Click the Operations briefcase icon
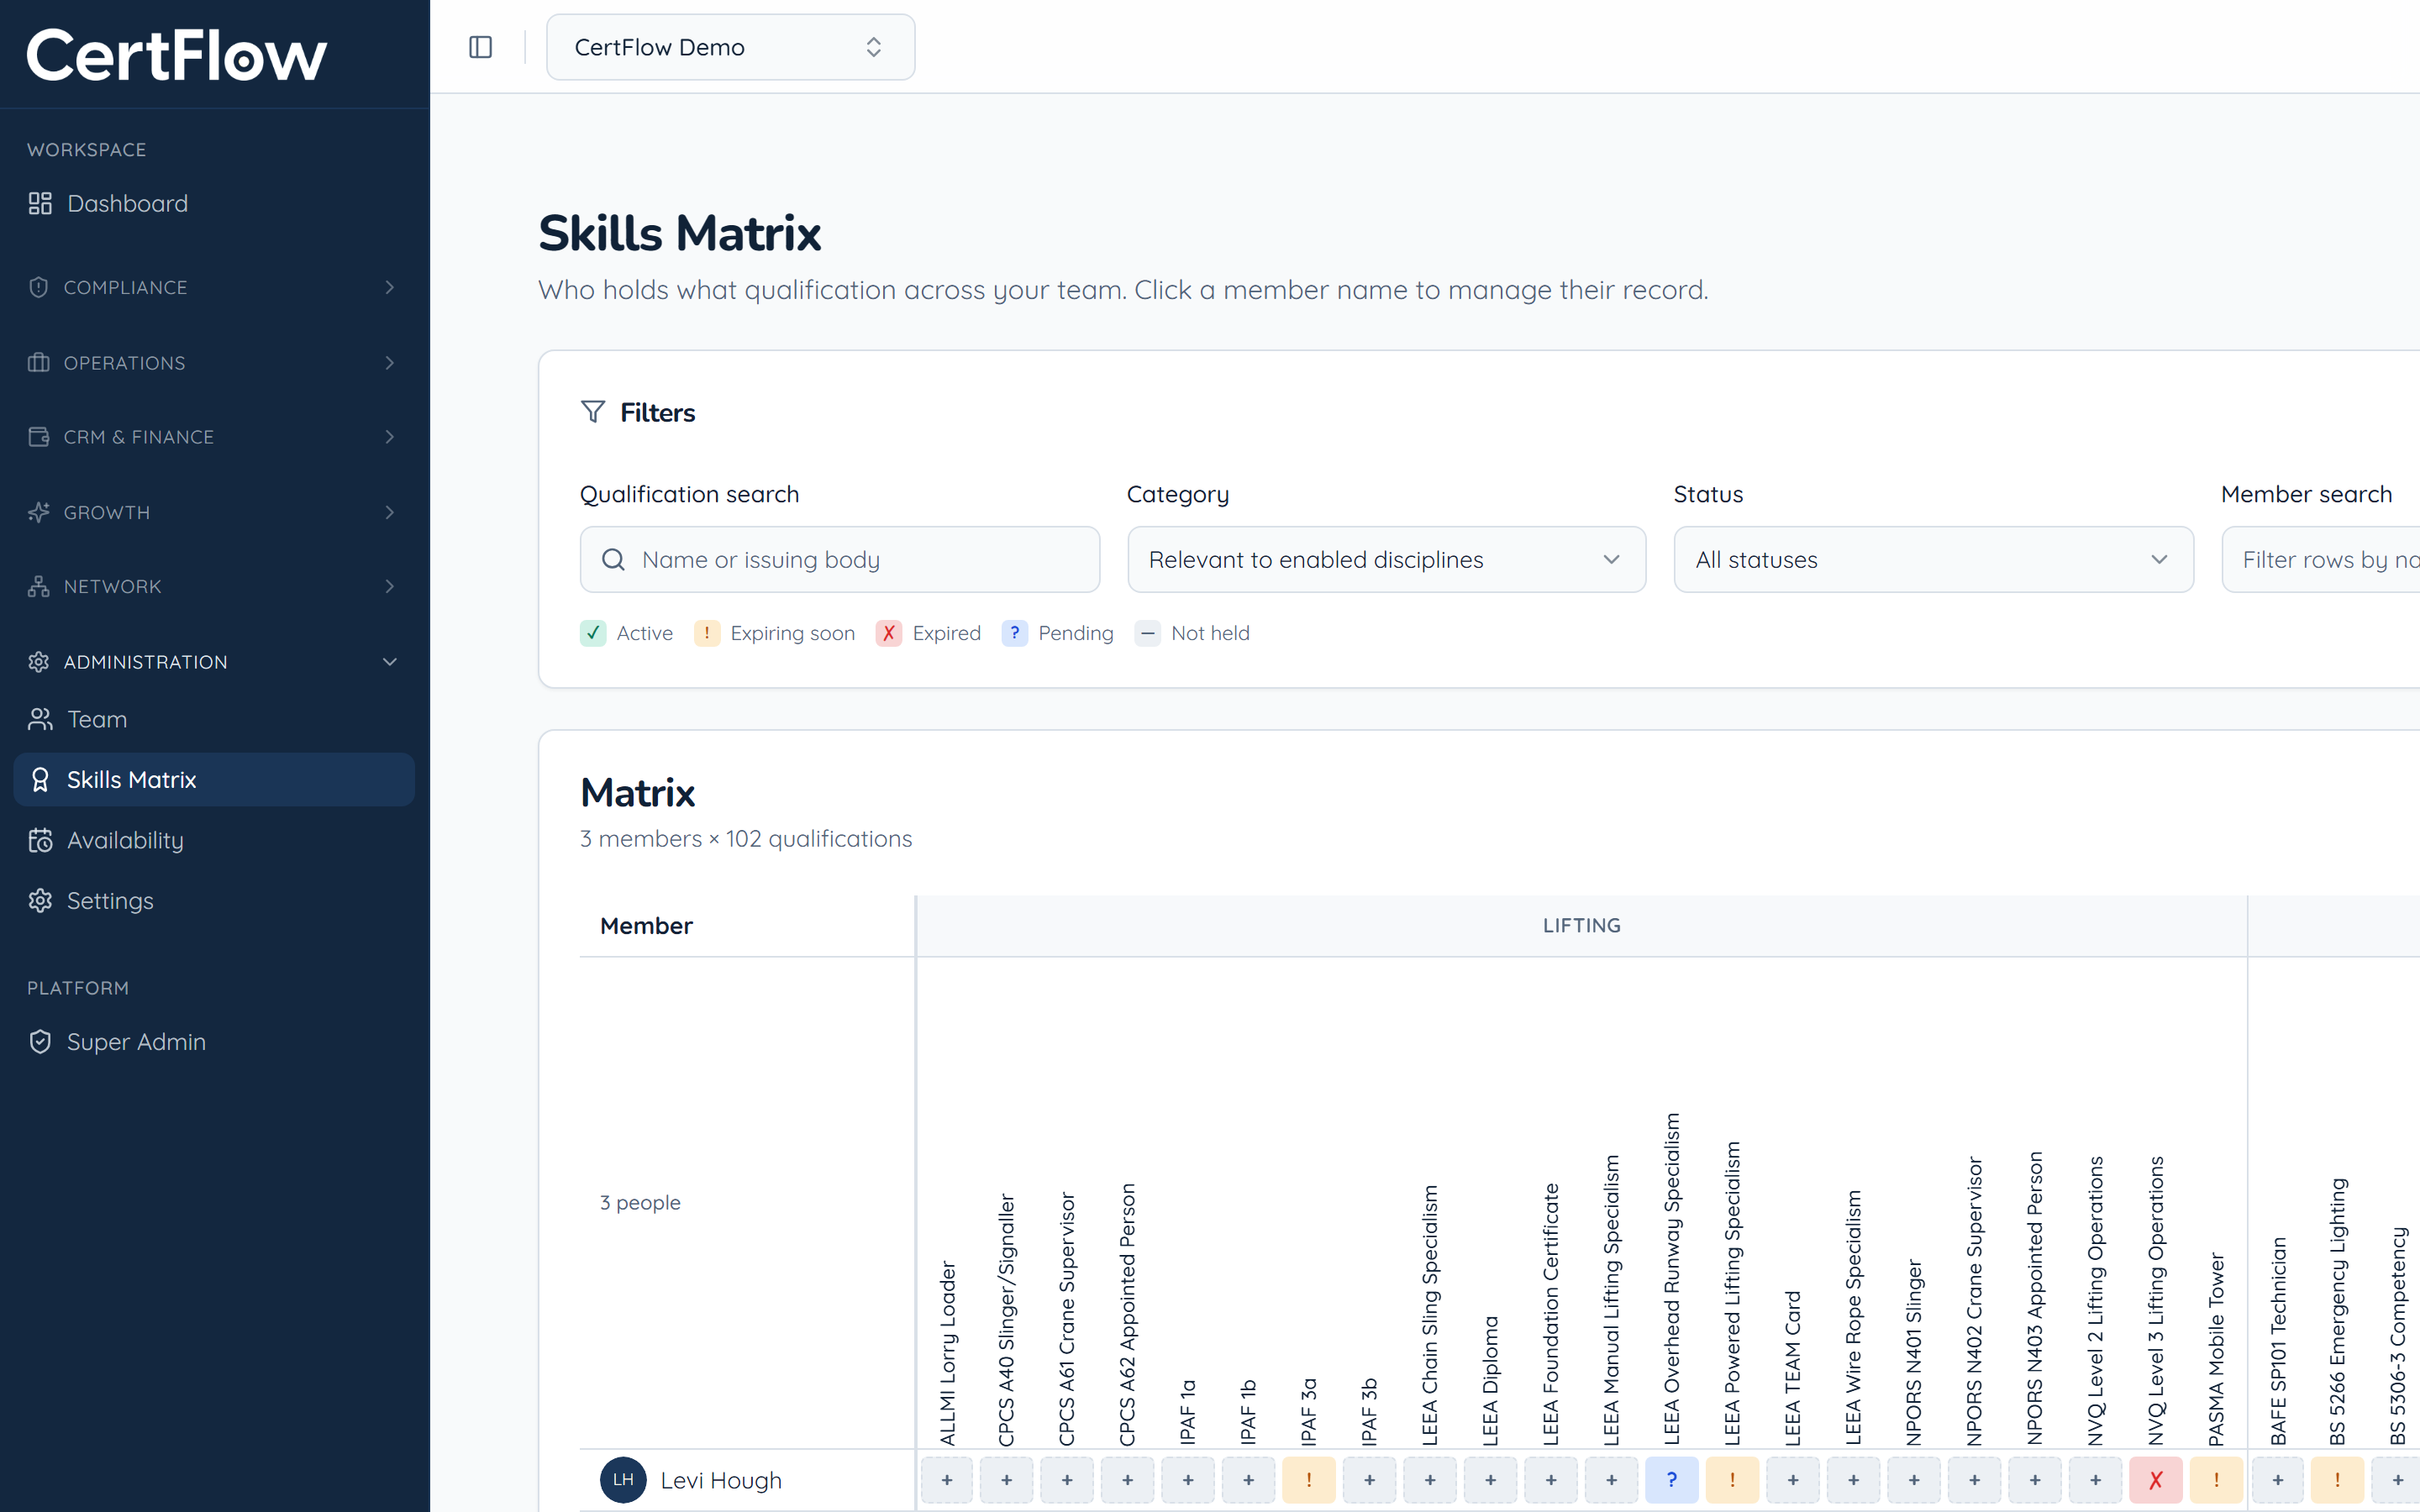Screen dimensions: 2420x1512 click(x=39, y=363)
